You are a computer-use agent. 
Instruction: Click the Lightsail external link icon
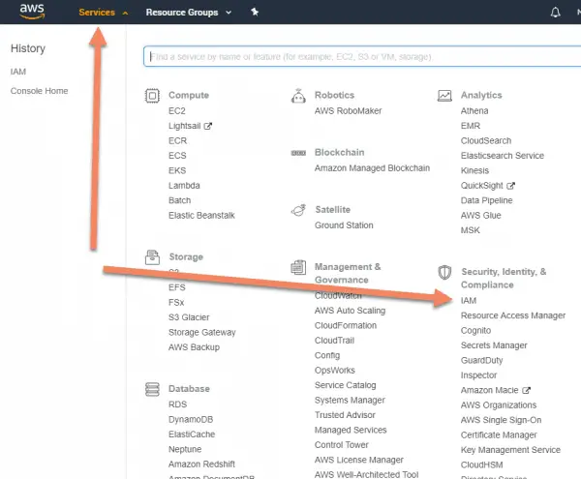[208, 126]
